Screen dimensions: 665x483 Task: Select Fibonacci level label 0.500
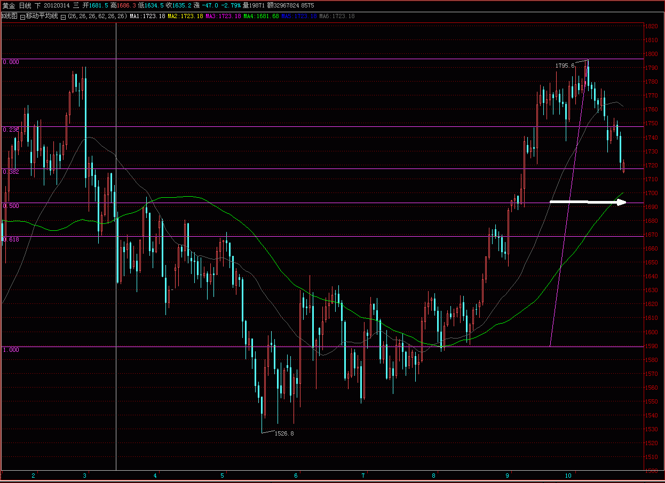tap(11, 206)
